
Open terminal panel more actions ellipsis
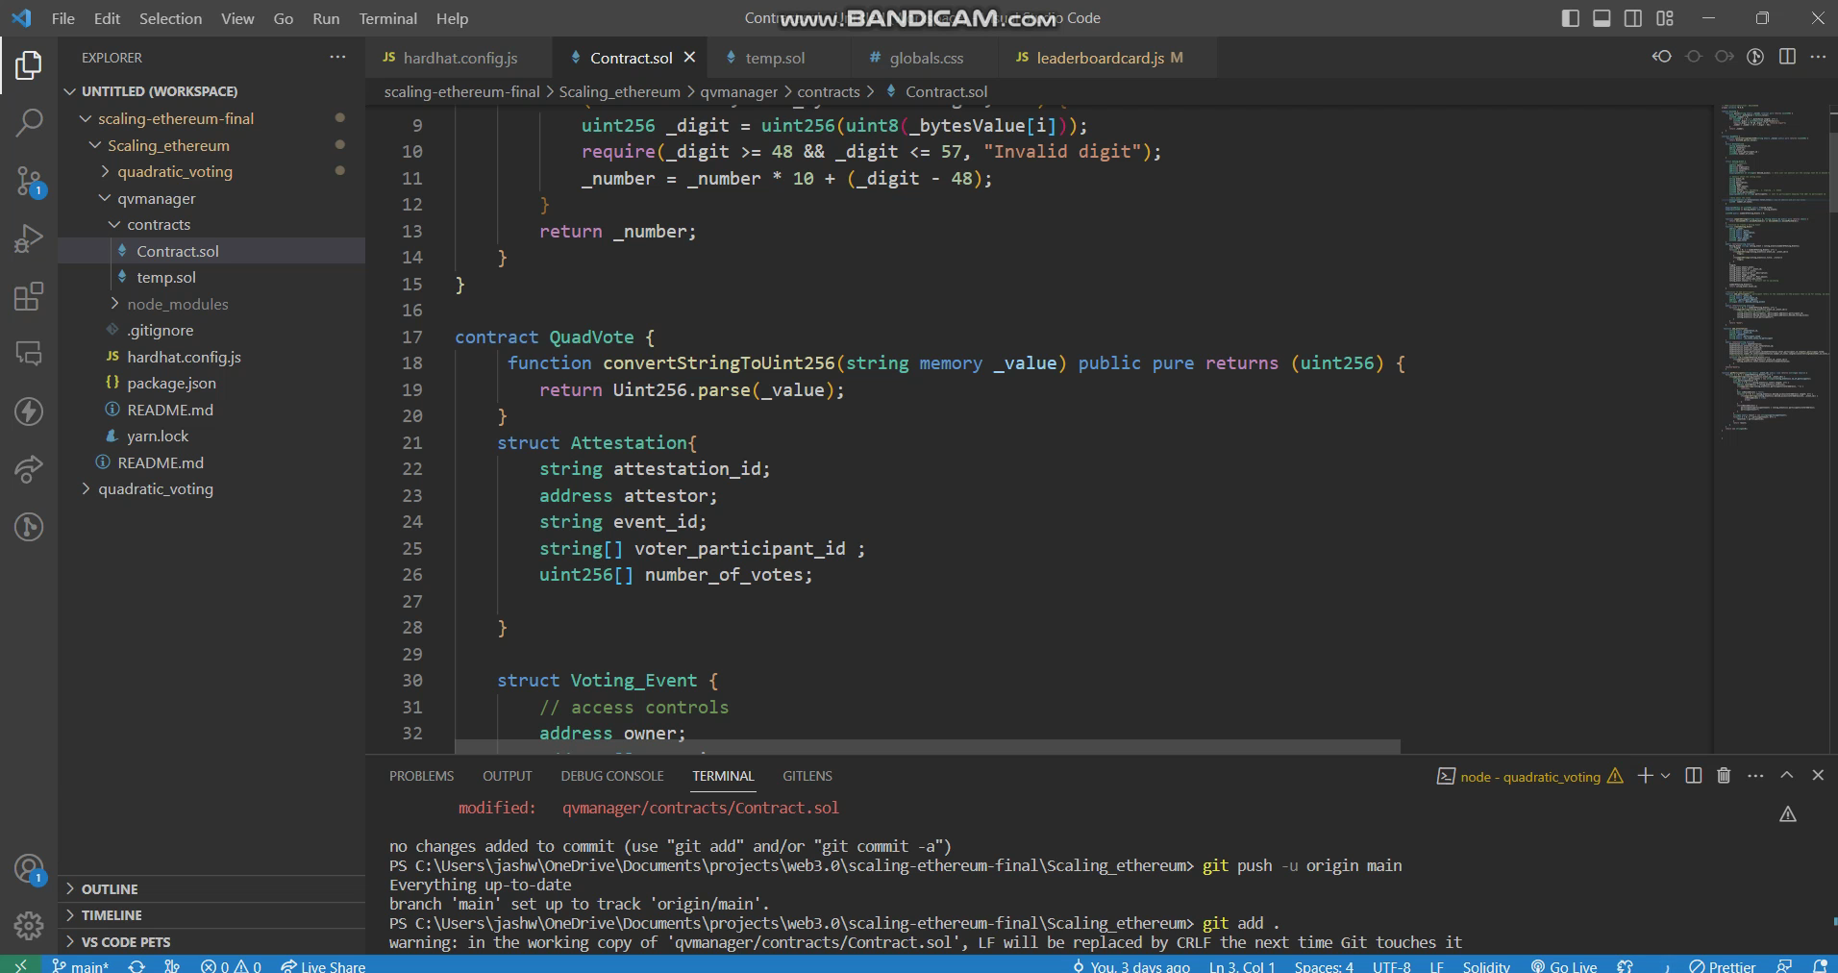pyautogui.click(x=1755, y=775)
